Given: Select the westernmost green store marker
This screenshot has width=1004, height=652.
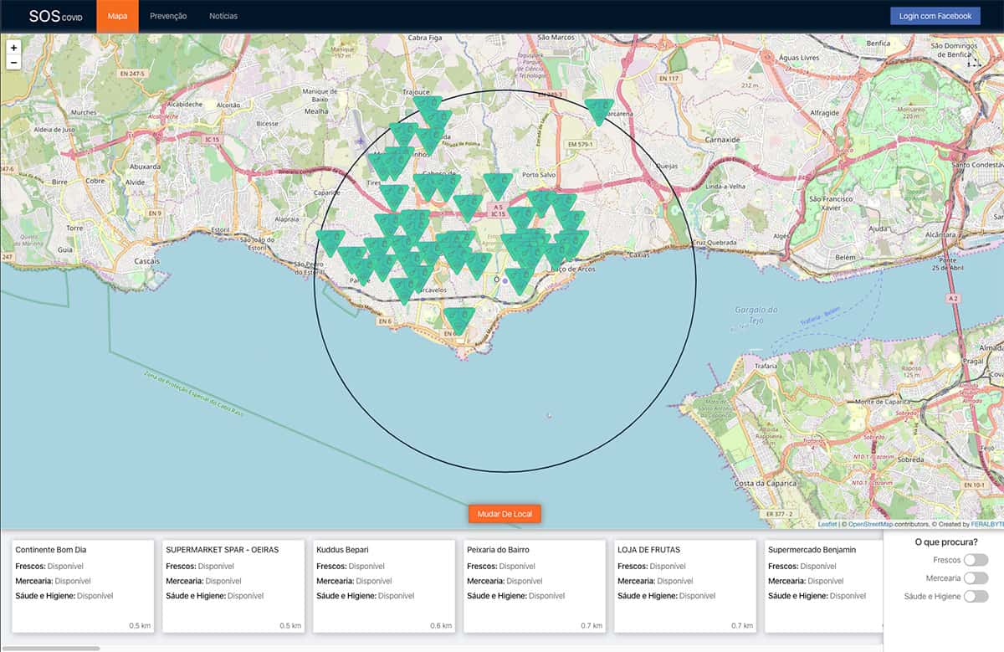Looking at the screenshot, I should click(330, 240).
